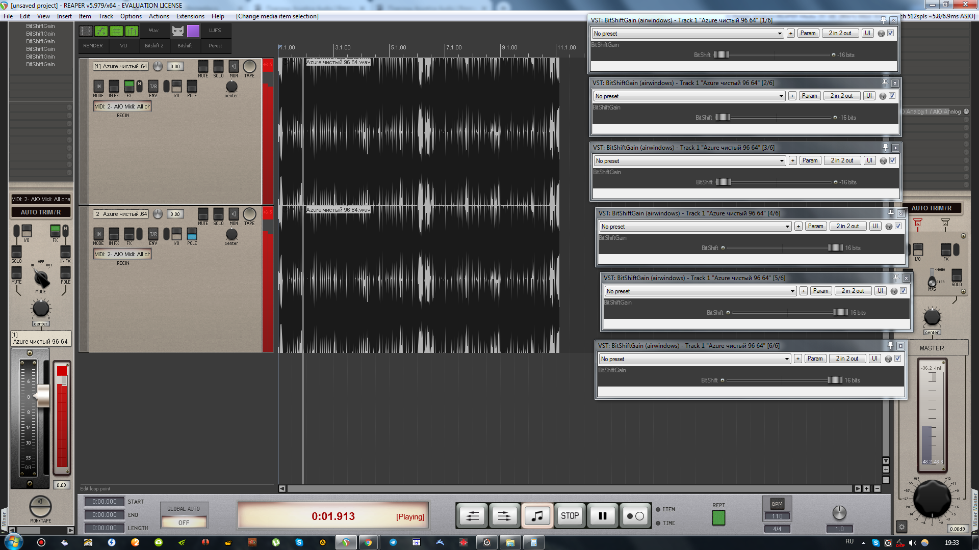
Task: Click the cat face toolbar icon
Action: pyautogui.click(x=177, y=31)
